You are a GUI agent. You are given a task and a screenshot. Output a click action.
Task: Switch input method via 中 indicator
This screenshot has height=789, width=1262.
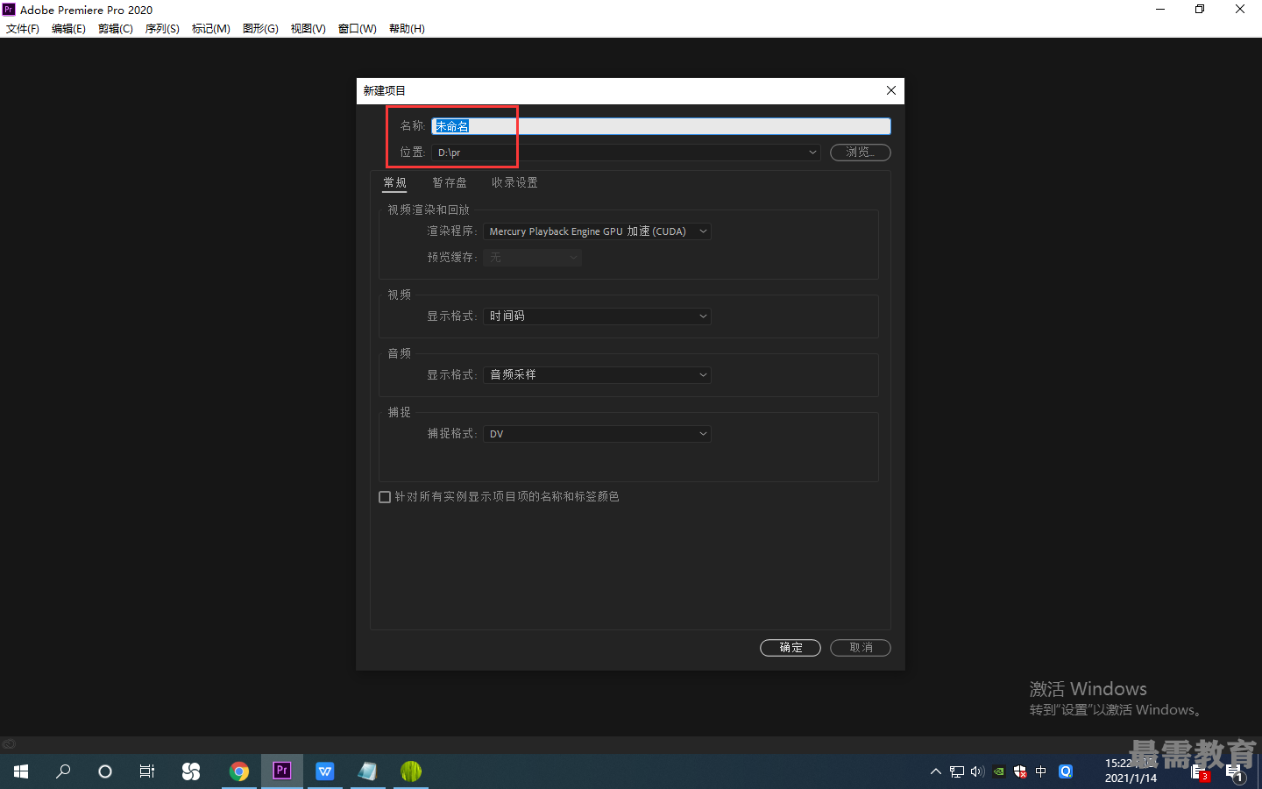pyautogui.click(x=1041, y=771)
